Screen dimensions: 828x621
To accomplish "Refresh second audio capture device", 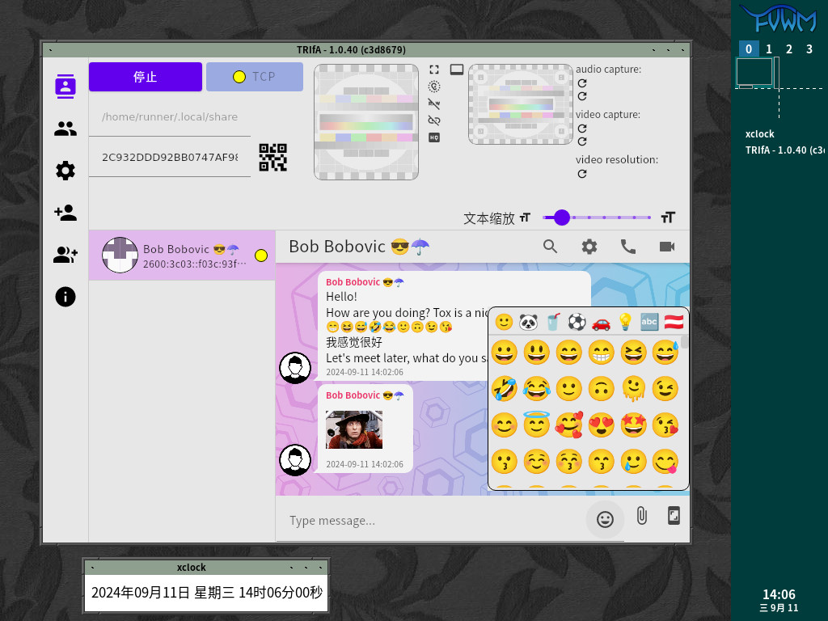I will coord(582,96).
